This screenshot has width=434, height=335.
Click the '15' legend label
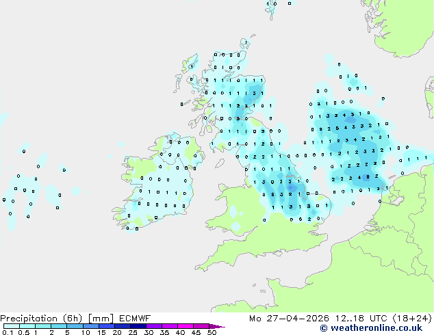click(101, 332)
